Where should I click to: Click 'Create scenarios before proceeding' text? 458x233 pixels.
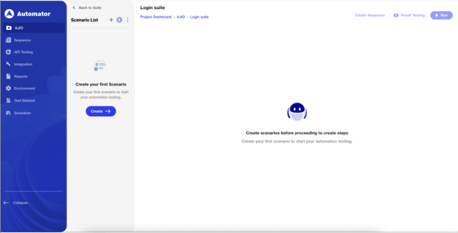click(297, 133)
